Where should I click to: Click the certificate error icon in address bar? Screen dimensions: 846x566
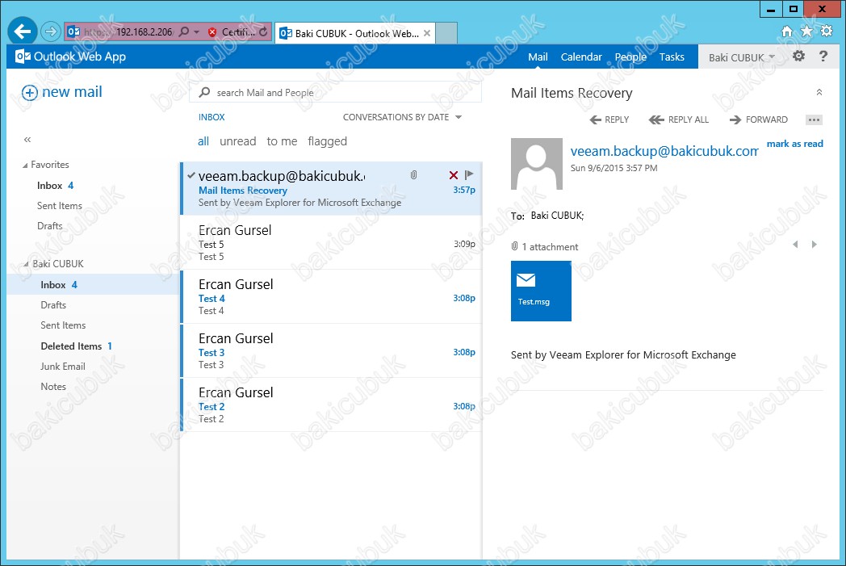[212, 32]
